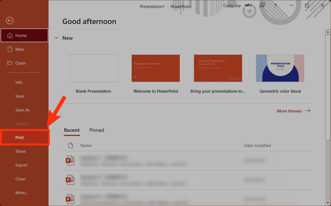
Task: Select the Geometric color block template
Action: point(280,68)
